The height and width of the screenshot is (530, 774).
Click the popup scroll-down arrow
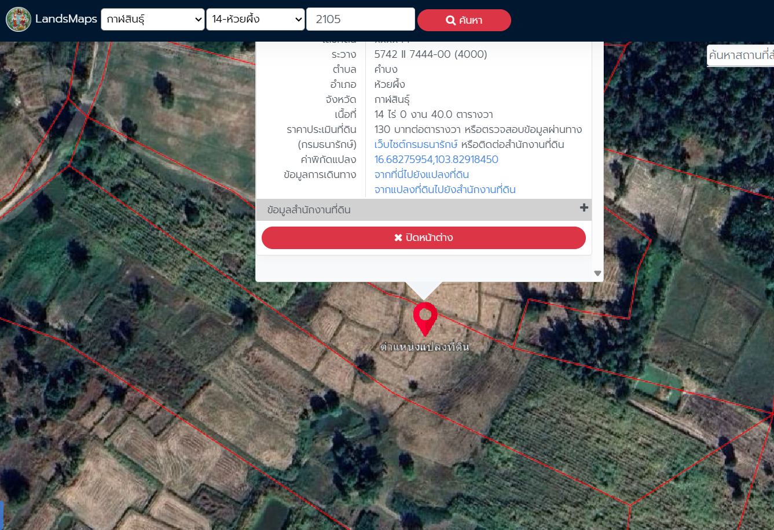597,273
